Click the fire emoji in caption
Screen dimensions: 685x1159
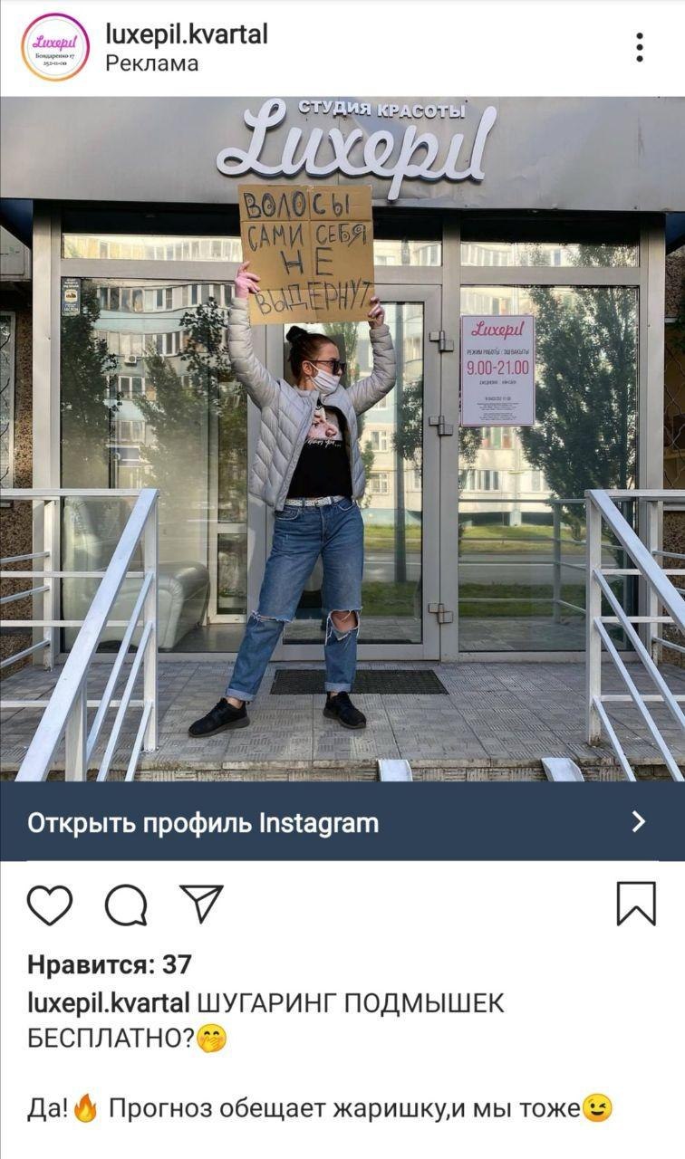(86, 1109)
